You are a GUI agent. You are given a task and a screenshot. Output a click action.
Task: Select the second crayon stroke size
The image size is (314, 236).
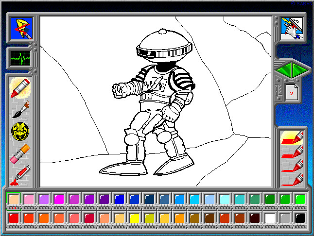[x=293, y=152]
